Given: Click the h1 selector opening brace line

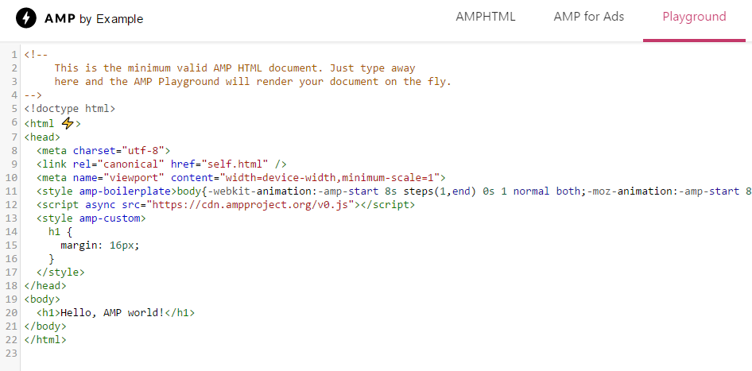Looking at the screenshot, I should pos(60,231).
